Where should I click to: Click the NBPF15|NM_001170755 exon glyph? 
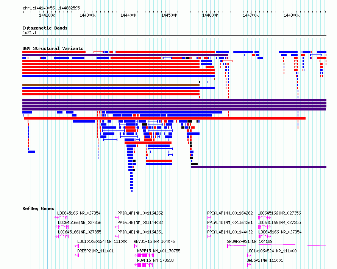coord(144,255)
